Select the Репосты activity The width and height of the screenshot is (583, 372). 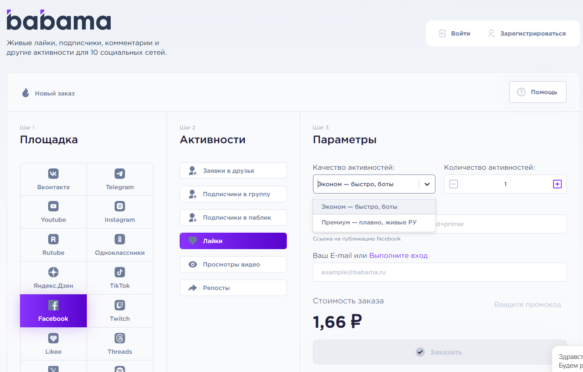pos(233,288)
